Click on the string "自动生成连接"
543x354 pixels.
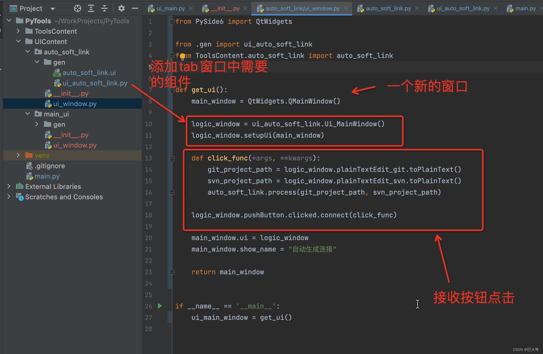(x=312, y=249)
